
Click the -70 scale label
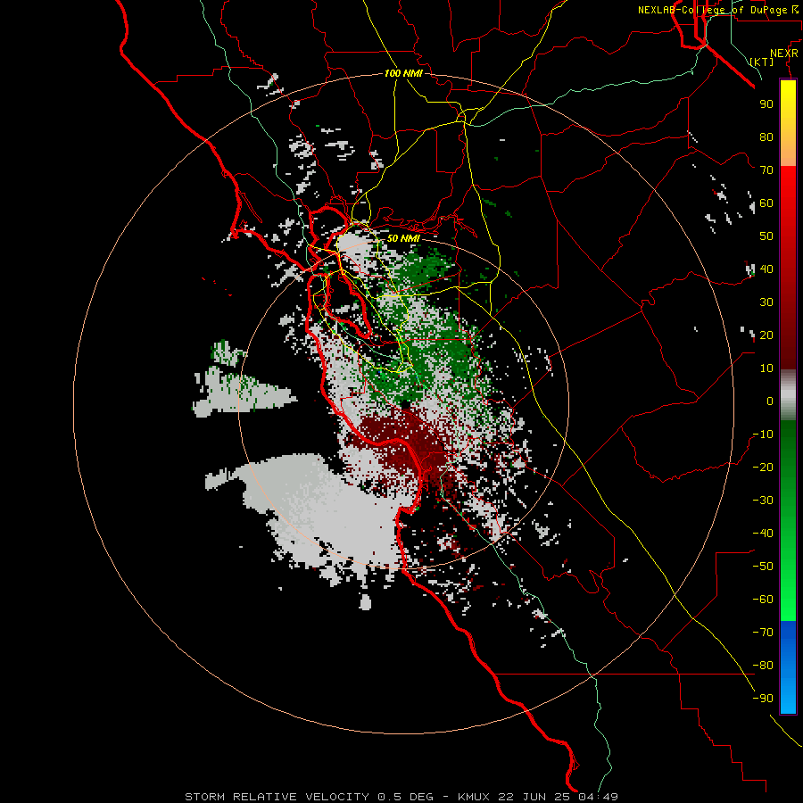[x=763, y=633]
